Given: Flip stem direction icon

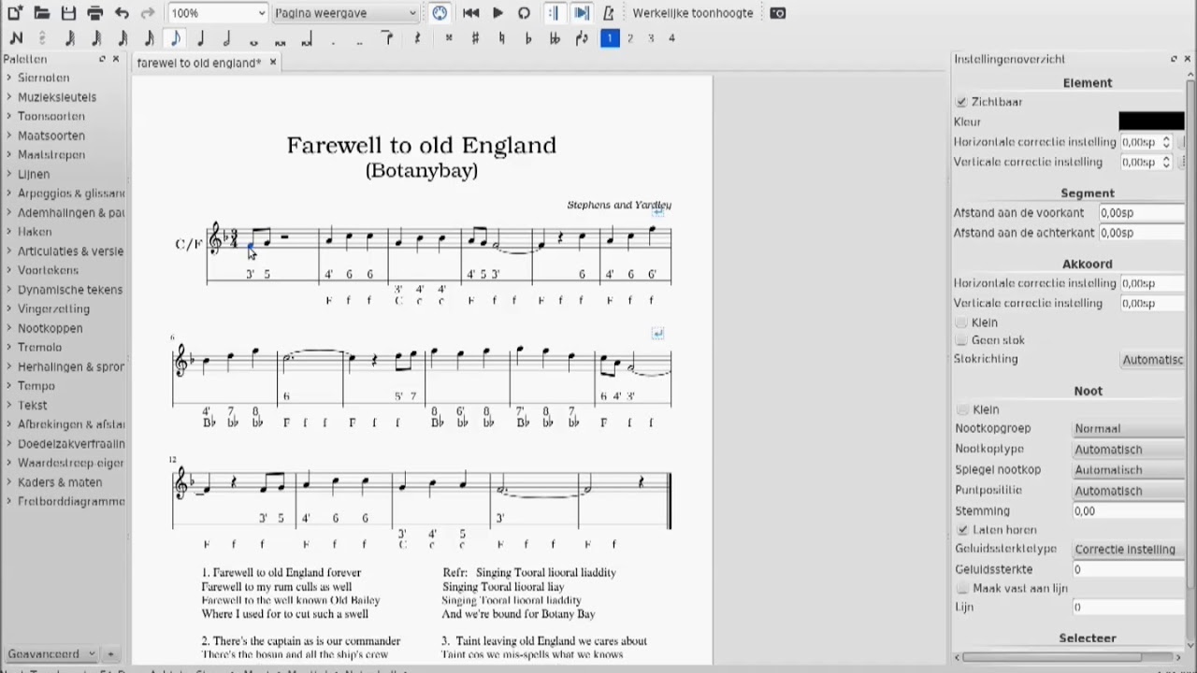Looking at the screenshot, I should pos(582,38).
